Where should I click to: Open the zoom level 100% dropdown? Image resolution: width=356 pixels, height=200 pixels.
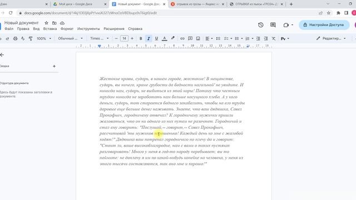[44, 38]
